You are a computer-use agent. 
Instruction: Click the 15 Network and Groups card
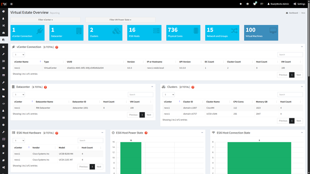click(222, 33)
